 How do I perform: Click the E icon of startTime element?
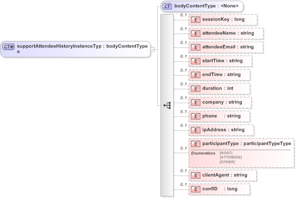tap(196, 61)
